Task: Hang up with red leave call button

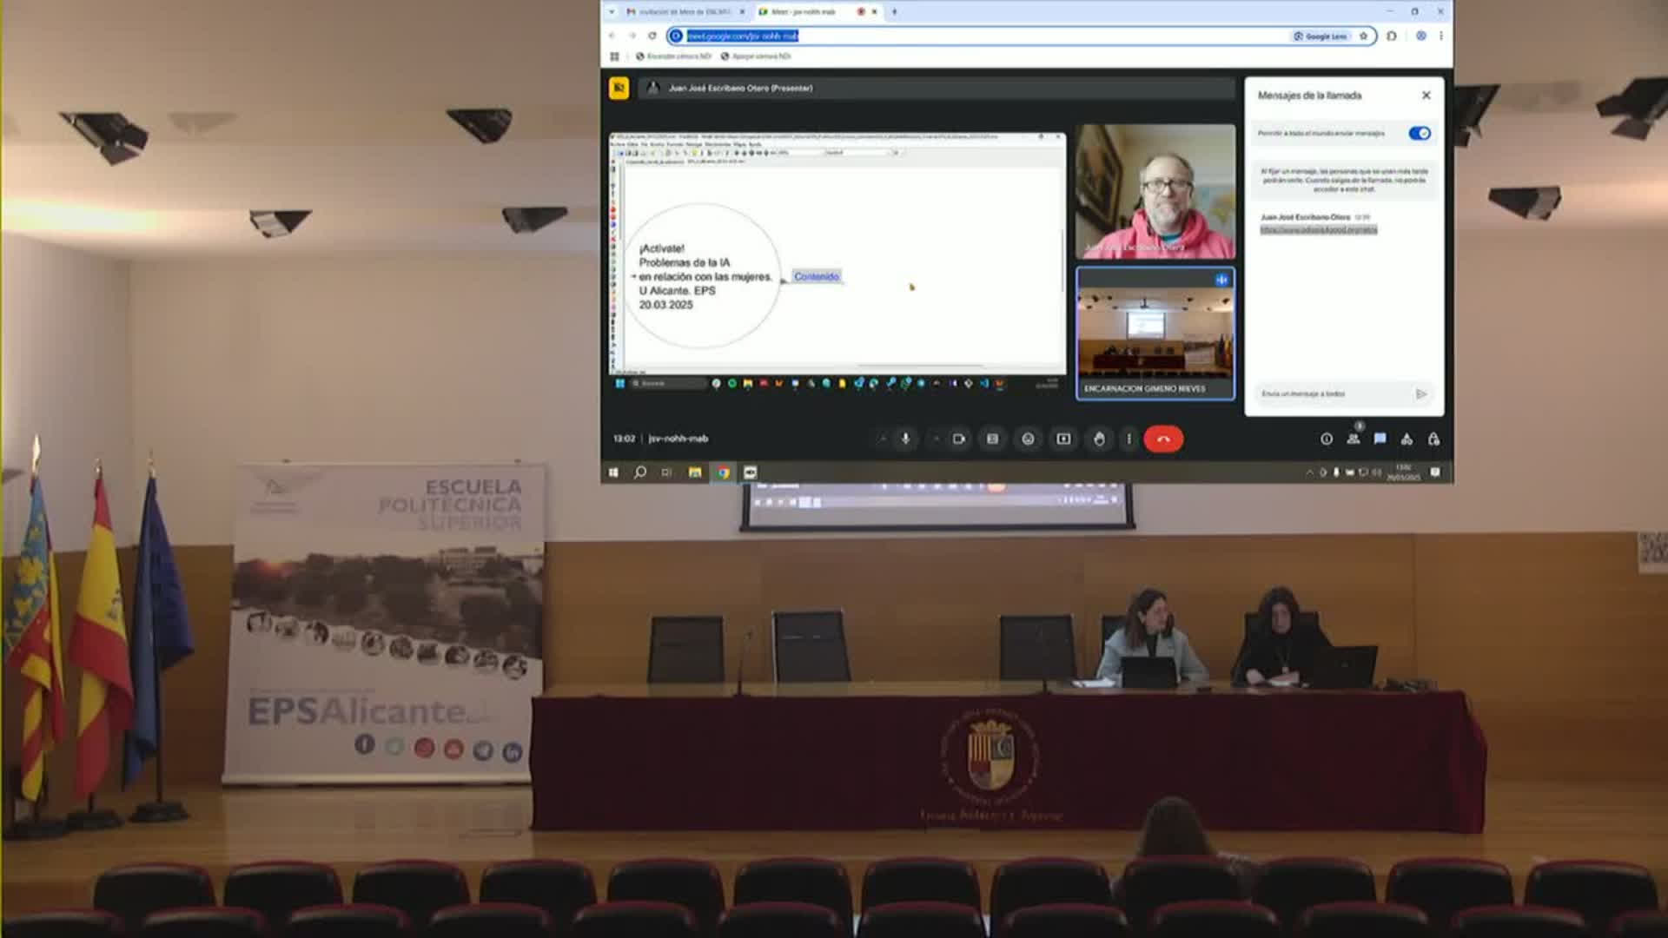Action: coord(1163,439)
